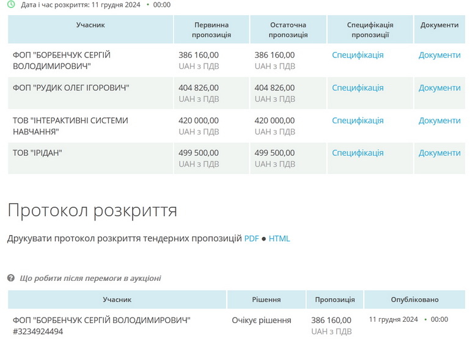Click the 'Очікує рішення' status cell
The width and height of the screenshot is (470, 342).
pyautogui.click(x=262, y=320)
